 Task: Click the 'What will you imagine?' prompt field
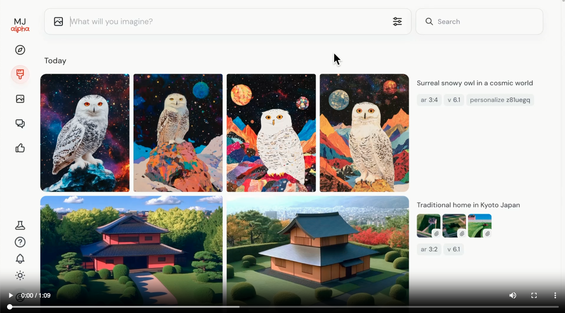click(221, 22)
